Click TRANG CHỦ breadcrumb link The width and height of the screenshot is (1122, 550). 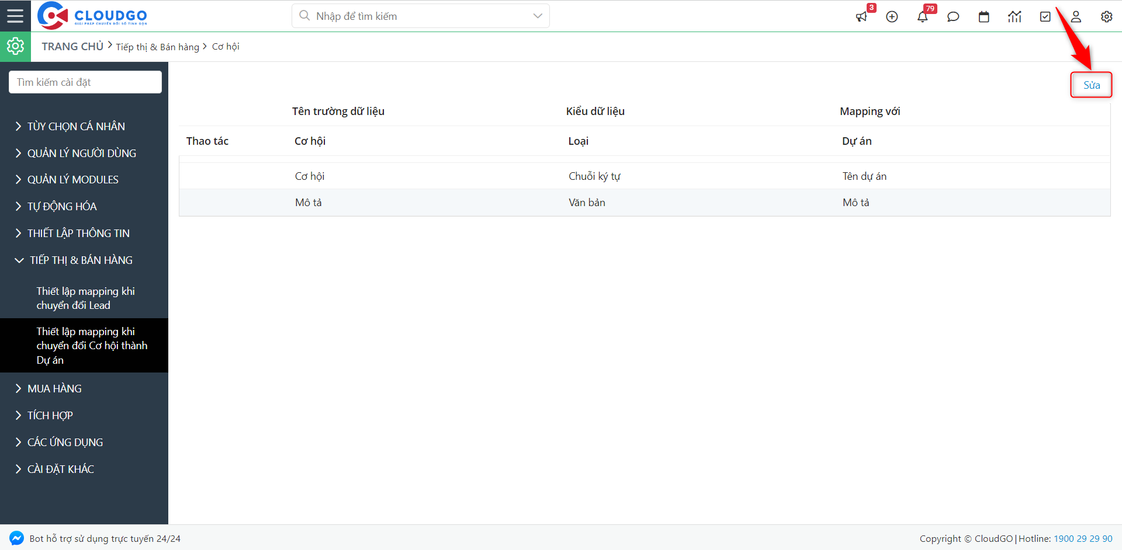point(72,46)
